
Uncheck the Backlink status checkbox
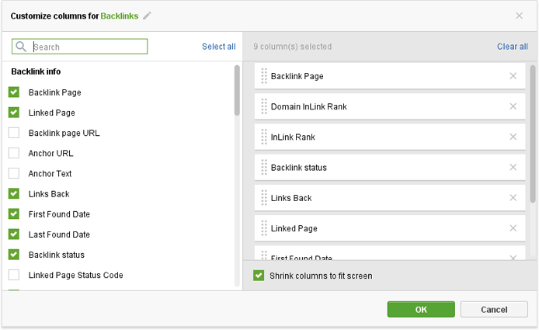click(14, 255)
